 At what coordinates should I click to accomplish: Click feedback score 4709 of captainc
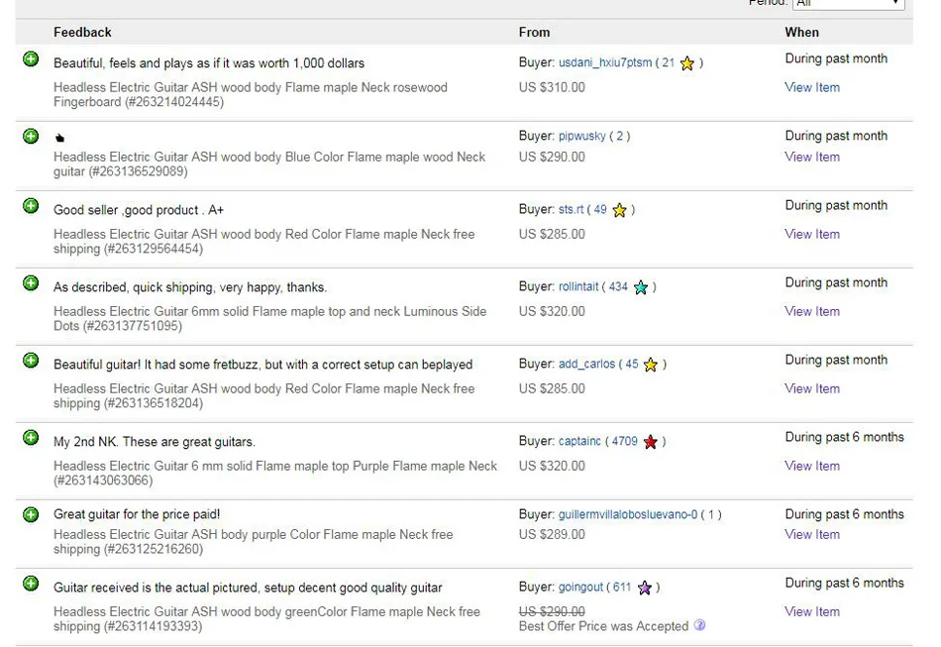tap(625, 441)
